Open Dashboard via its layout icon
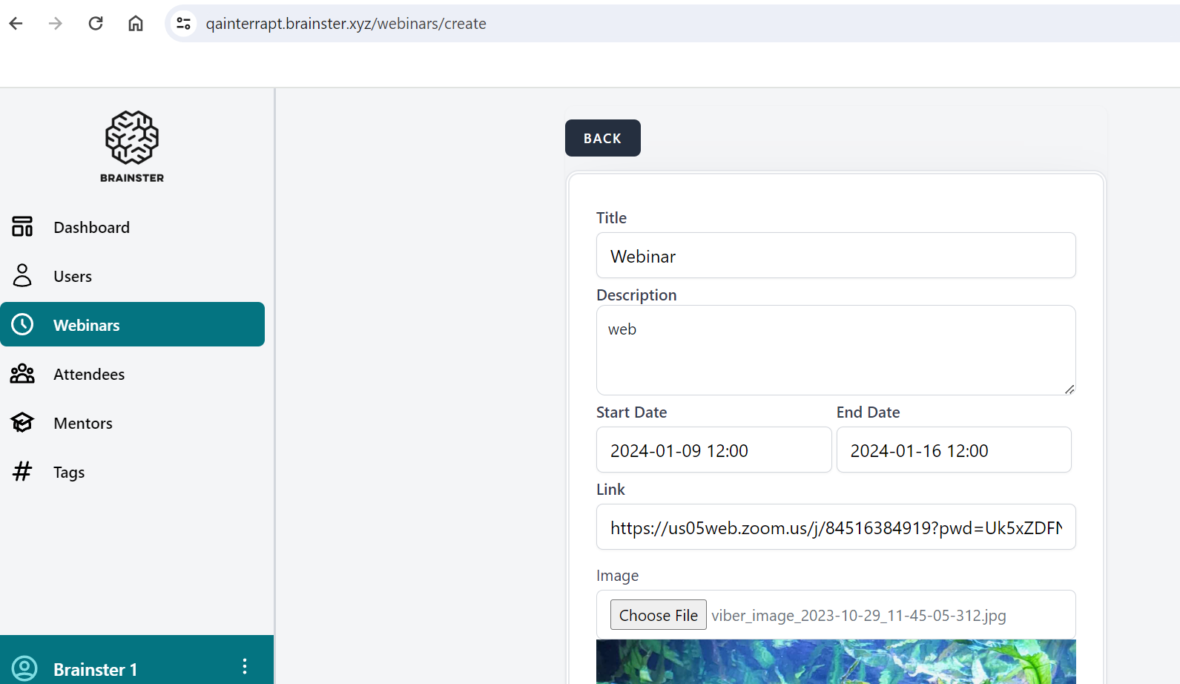The image size is (1180, 684). coord(22,227)
